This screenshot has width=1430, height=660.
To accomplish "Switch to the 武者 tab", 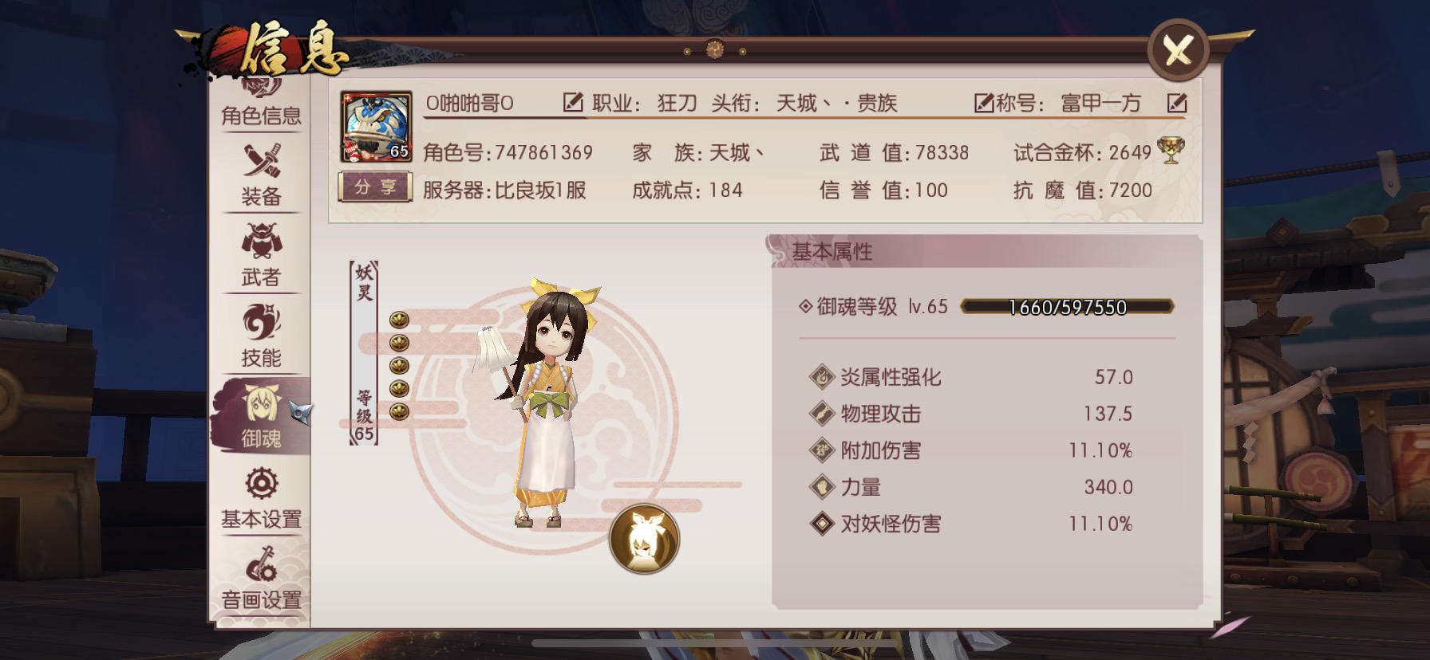I will coord(261,254).
